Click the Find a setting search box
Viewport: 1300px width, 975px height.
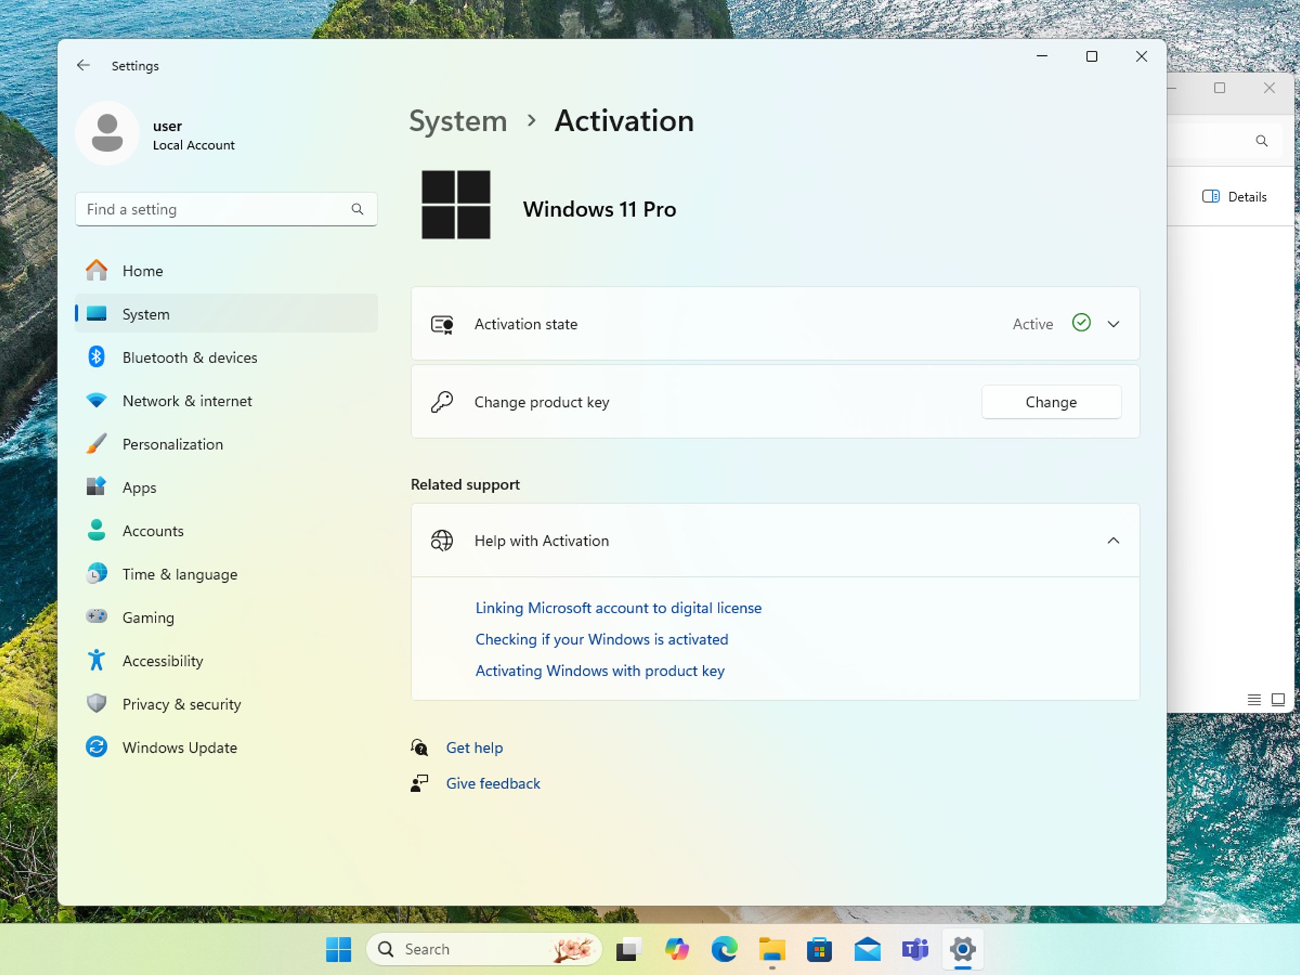[x=226, y=209]
